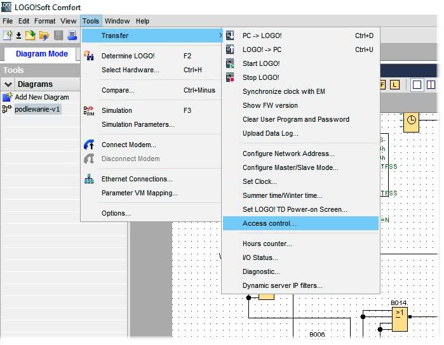This screenshot has height=345, width=444.
Task: Open the Window menu
Action: coord(117,21)
